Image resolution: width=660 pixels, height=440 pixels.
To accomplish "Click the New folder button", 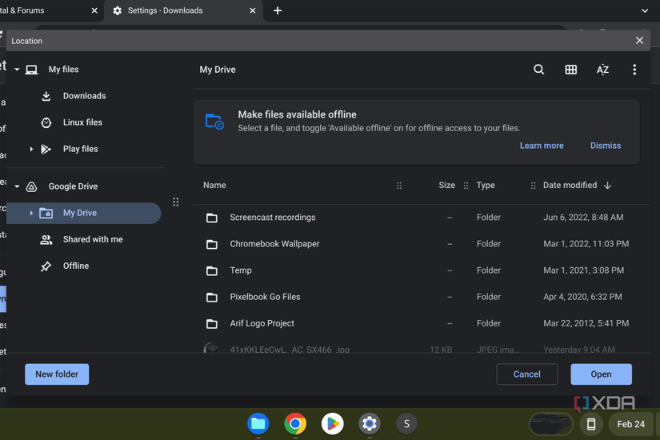I will (x=57, y=374).
